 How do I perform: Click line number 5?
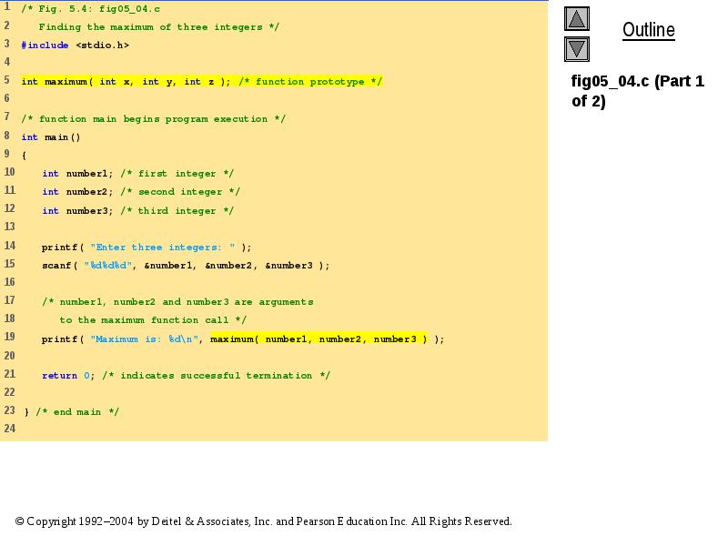[7, 80]
